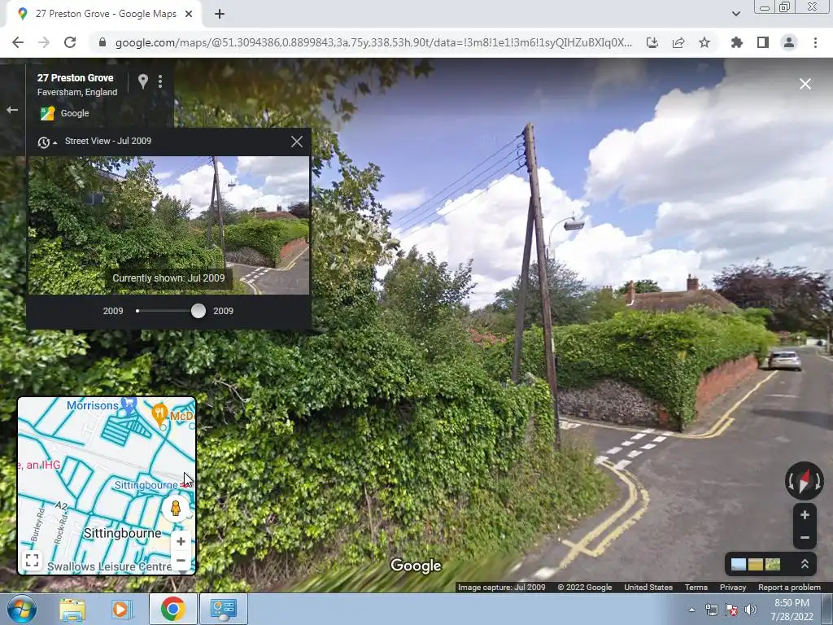Image resolution: width=833 pixels, height=625 pixels.
Task: Select the earlier 2009 point on the timeline
Action: (137, 311)
